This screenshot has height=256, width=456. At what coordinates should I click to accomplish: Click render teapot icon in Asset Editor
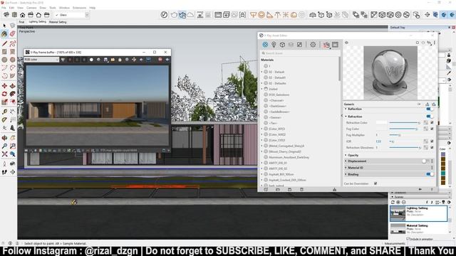pyautogui.click(x=326, y=45)
